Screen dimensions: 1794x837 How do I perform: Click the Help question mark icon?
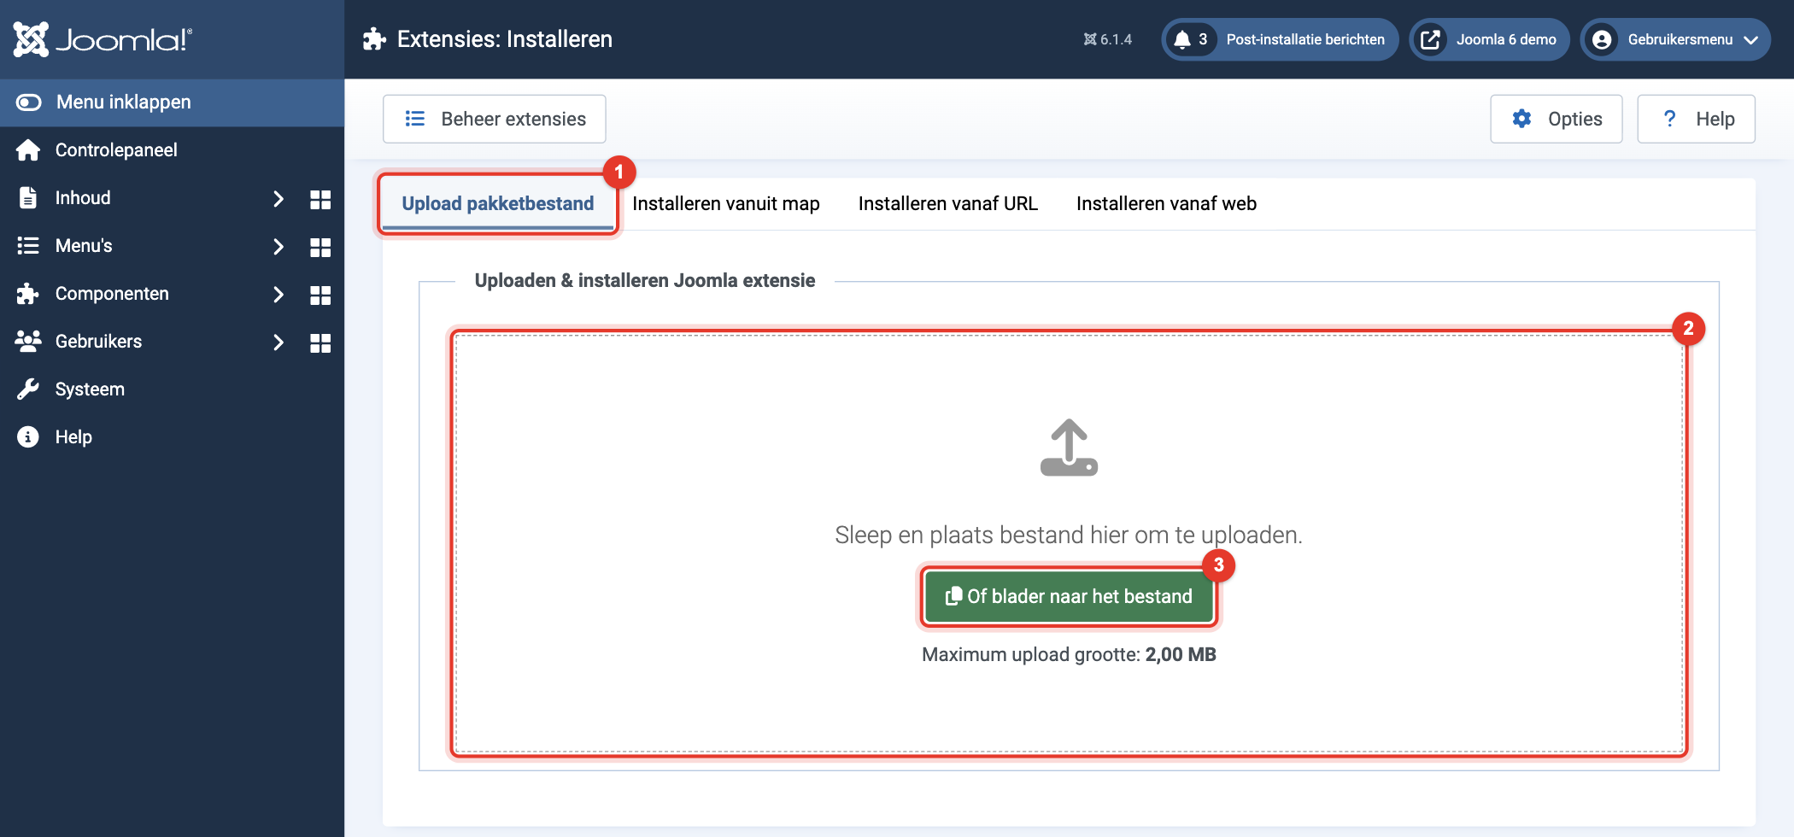pos(1670,119)
